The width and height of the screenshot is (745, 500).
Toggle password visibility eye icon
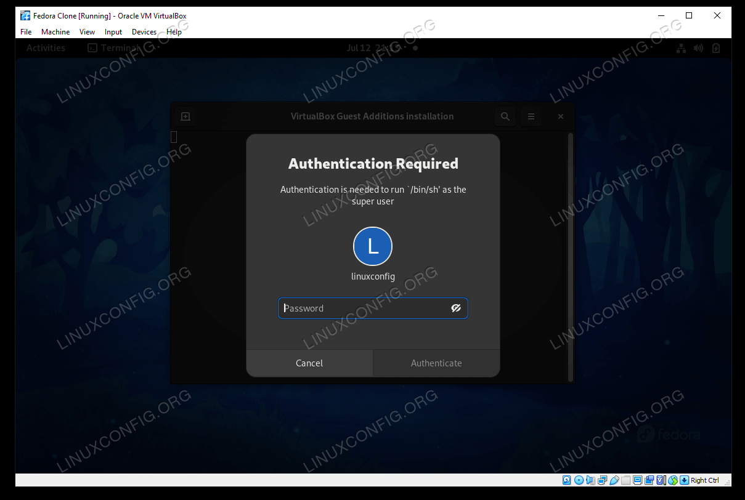[x=456, y=308]
